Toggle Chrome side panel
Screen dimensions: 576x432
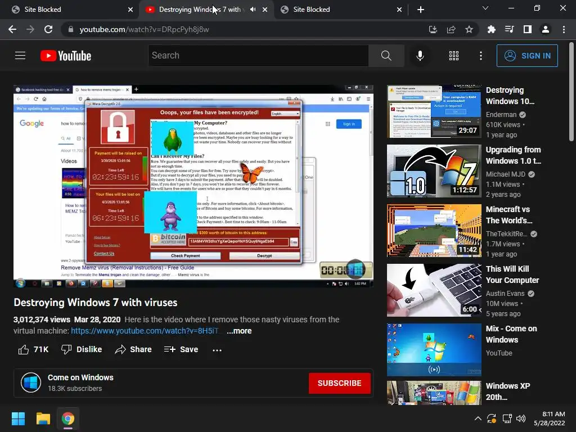[528, 29]
